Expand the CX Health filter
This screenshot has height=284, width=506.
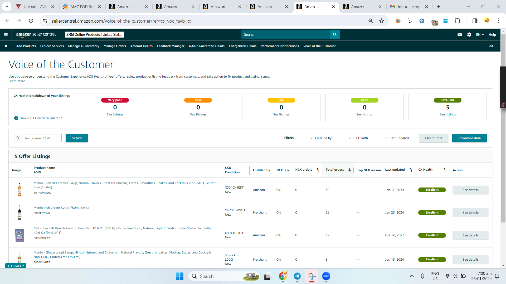[x=358, y=138]
